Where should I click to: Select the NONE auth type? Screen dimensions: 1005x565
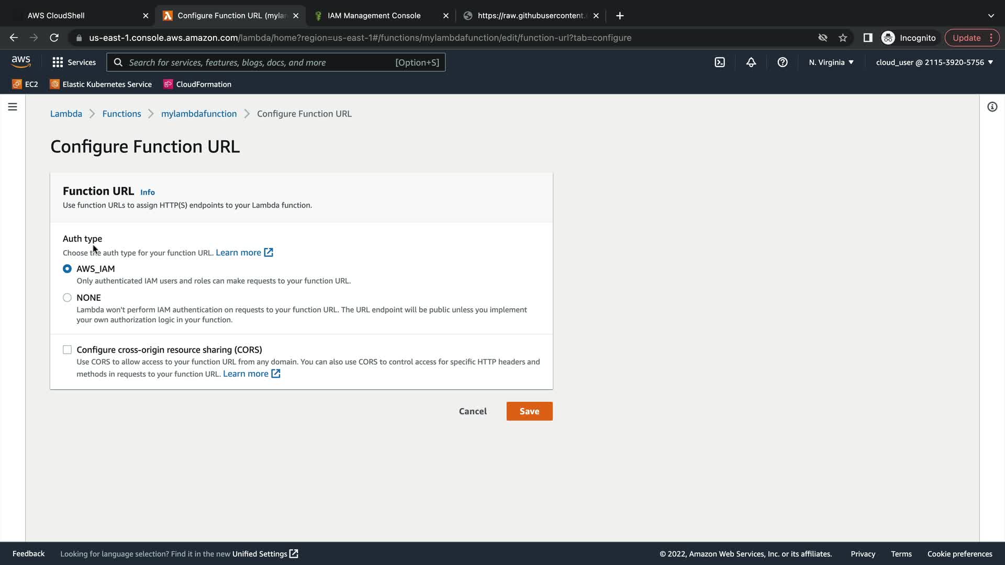pyautogui.click(x=67, y=298)
